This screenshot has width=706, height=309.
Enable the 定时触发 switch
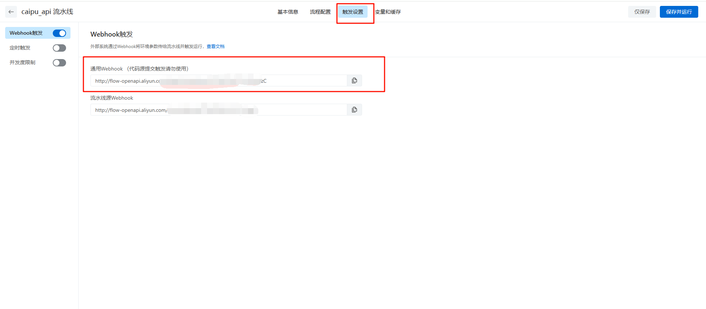pyautogui.click(x=59, y=48)
